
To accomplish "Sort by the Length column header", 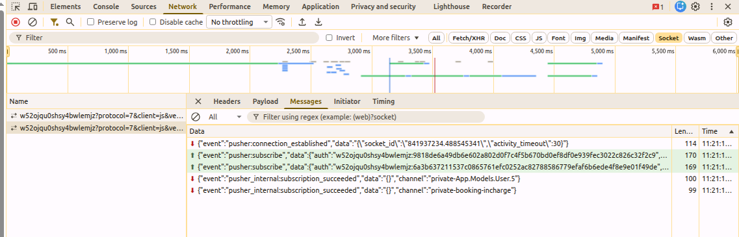I will pyautogui.click(x=685, y=131).
